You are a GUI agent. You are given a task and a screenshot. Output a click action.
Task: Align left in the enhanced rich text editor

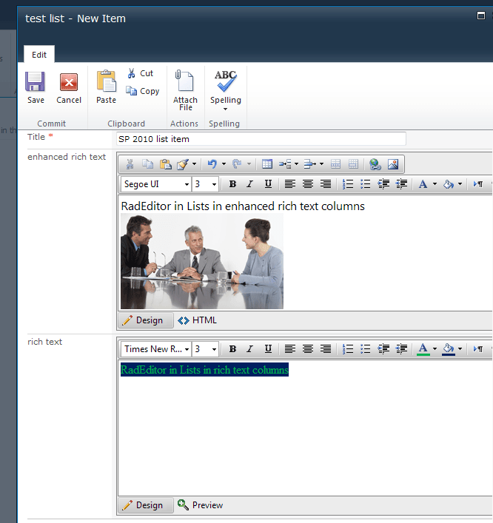289,184
